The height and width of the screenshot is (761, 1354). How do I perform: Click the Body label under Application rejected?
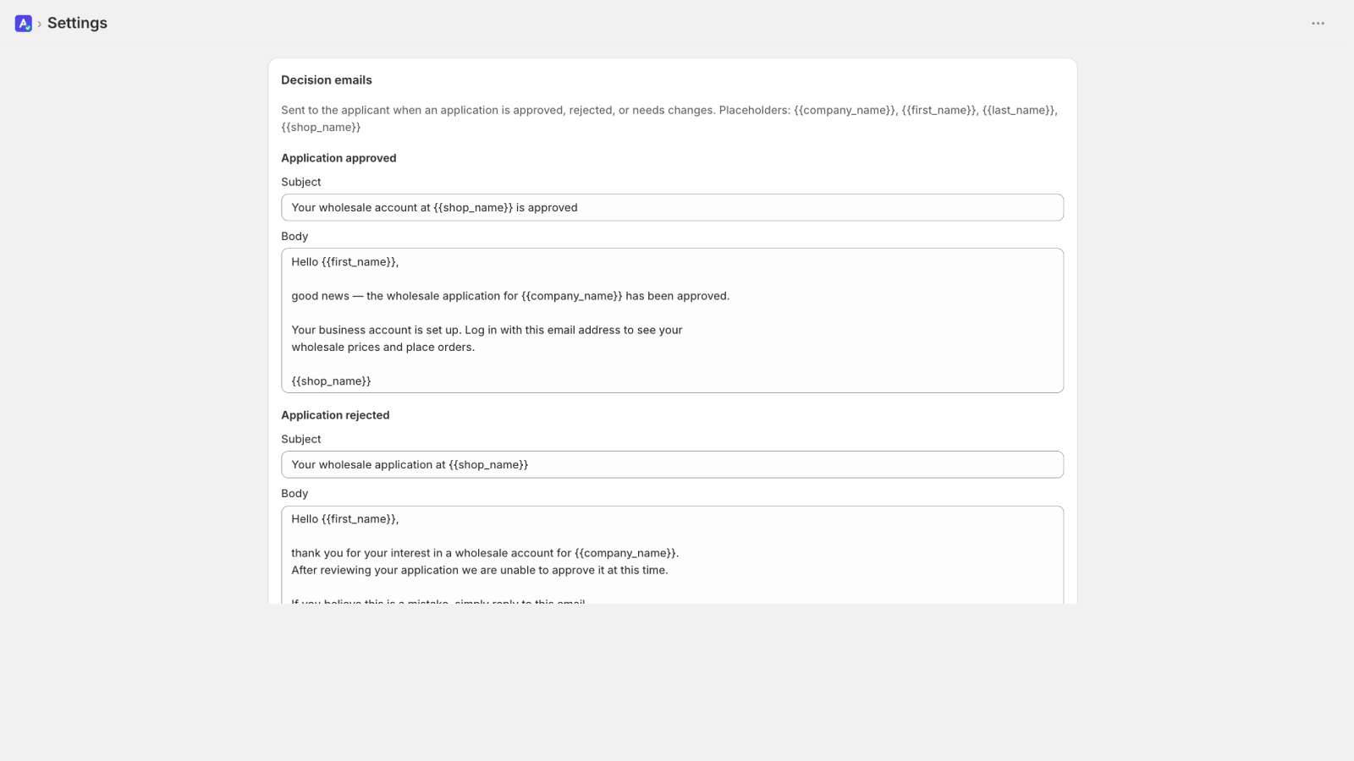click(294, 493)
